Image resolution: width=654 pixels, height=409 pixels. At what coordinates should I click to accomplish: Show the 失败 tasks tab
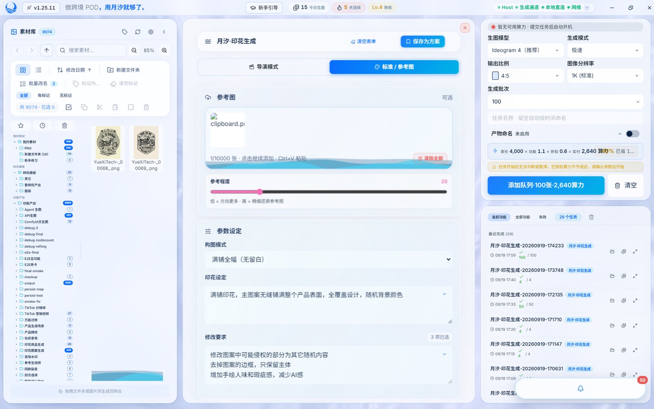coord(542,217)
